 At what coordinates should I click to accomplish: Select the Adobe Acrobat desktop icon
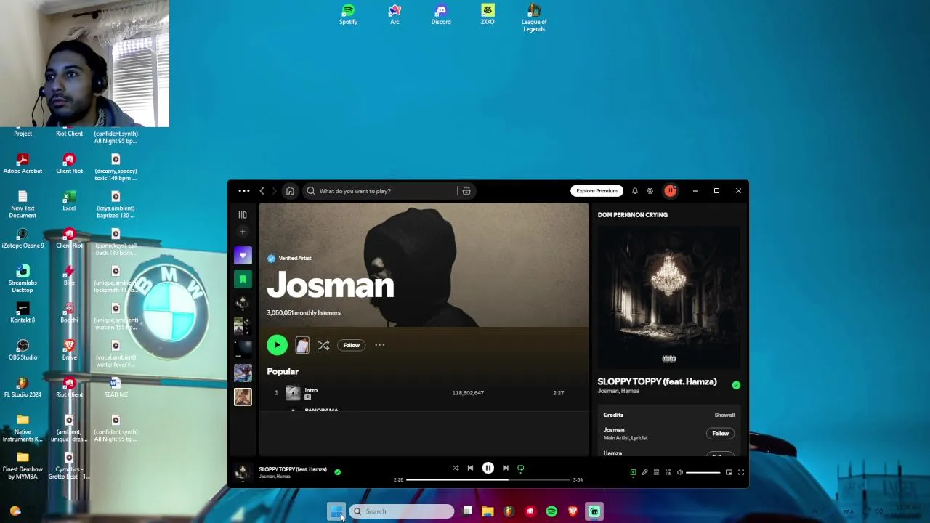tap(23, 163)
